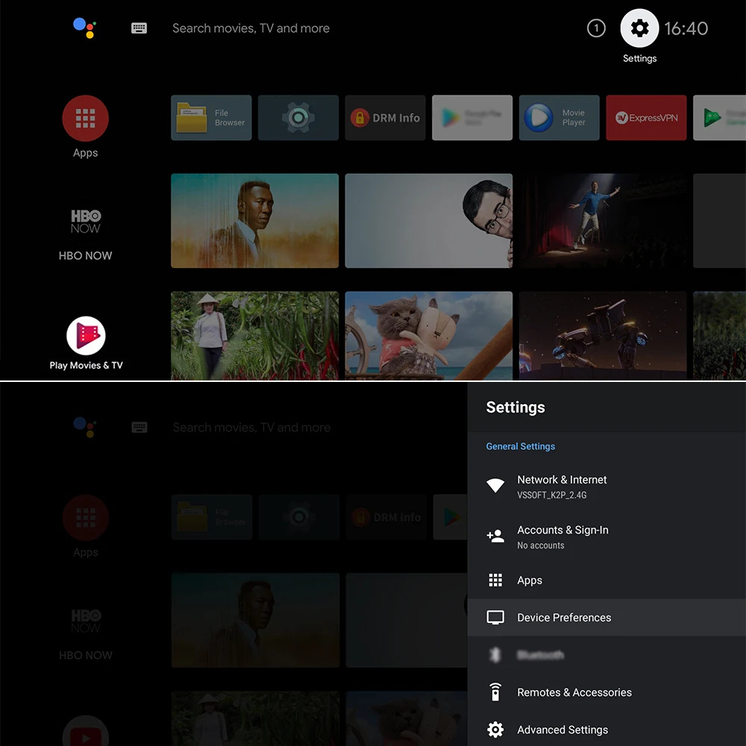The width and height of the screenshot is (746, 746).
Task: Open the thumbnail of man with glasses peeking
Action: click(x=429, y=221)
